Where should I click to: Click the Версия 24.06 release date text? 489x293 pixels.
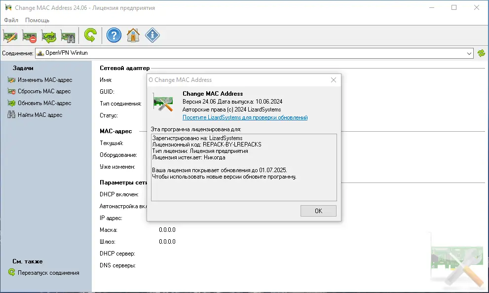point(232,102)
